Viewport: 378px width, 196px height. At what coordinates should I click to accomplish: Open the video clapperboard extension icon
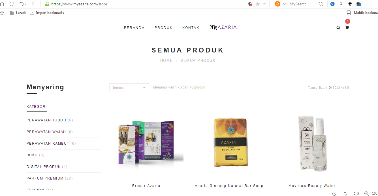pos(359,4)
